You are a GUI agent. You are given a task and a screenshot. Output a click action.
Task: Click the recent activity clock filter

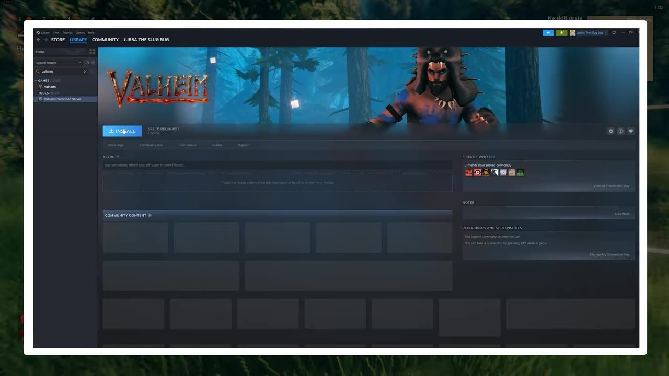point(87,63)
